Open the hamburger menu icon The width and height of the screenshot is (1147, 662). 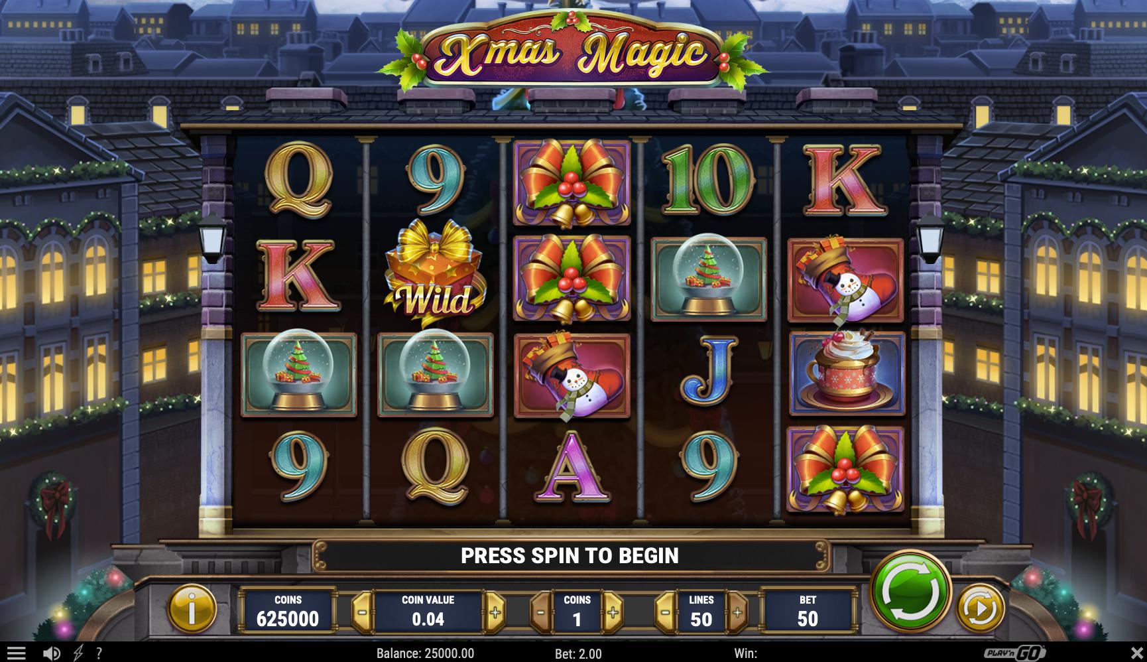(16, 653)
